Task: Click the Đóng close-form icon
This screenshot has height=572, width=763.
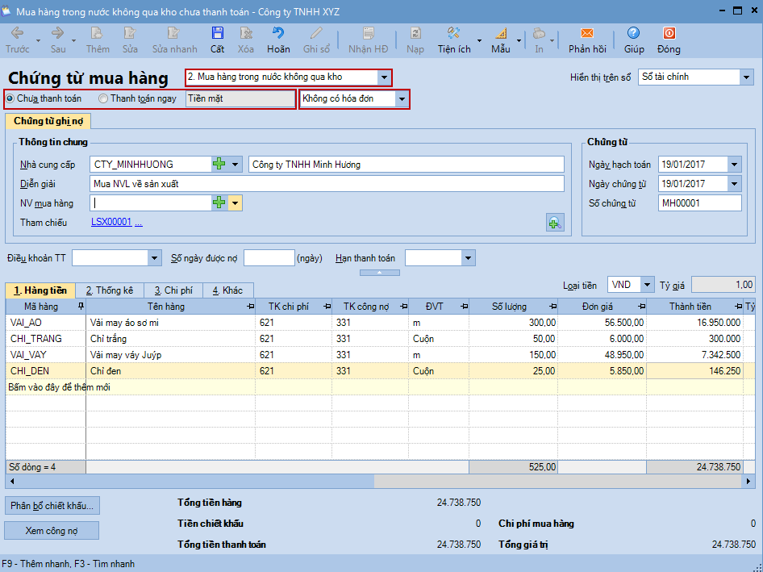Action: point(669,40)
